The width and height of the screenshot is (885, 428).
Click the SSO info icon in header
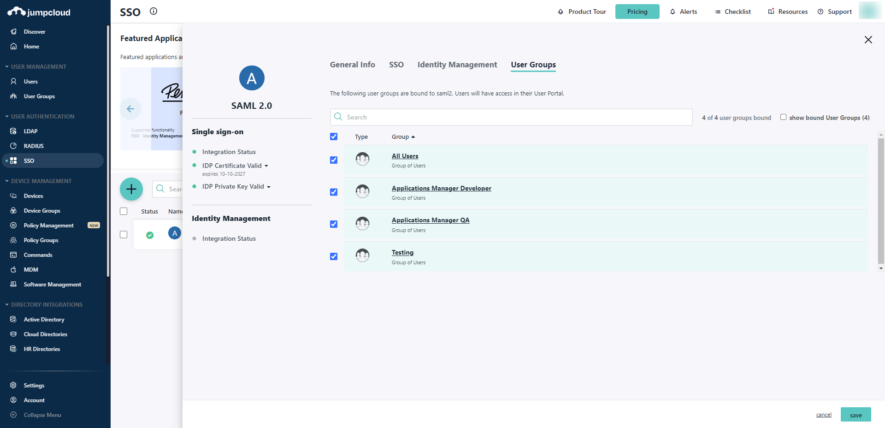153,12
